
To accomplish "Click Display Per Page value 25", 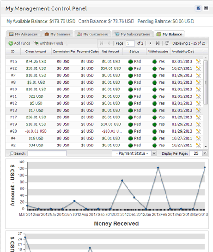I will (196, 153).
